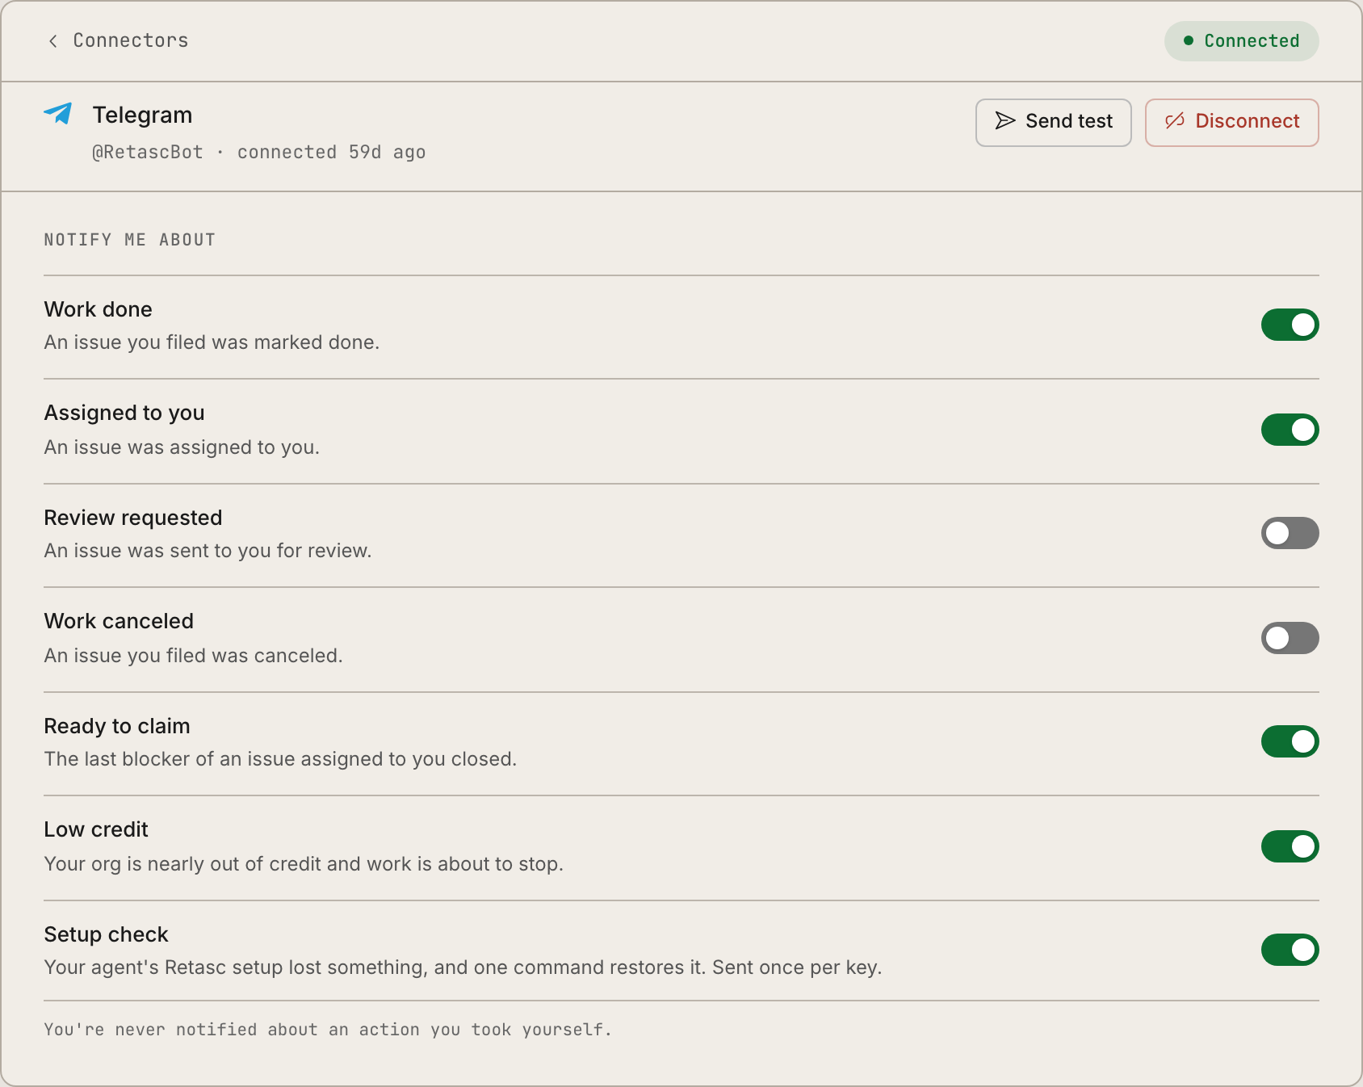
Task: Disable the Low credit notification toggle
Action: click(x=1290, y=846)
